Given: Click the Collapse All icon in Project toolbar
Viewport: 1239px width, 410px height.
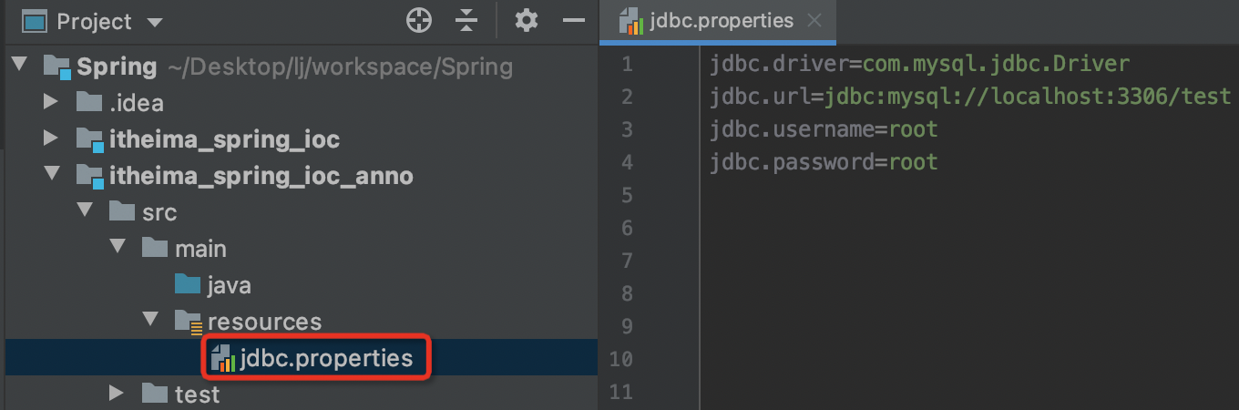Looking at the screenshot, I should coord(466,20).
